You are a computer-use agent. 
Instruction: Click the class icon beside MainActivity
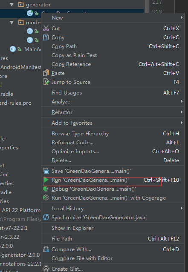13,49
